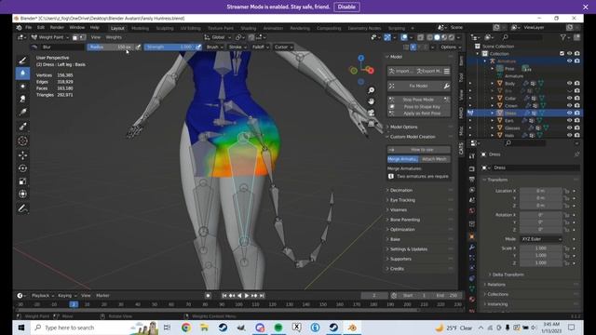This screenshot has height=335, width=596.
Task: Hide the Glasses object with eye icon
Action: coord(569,127)
